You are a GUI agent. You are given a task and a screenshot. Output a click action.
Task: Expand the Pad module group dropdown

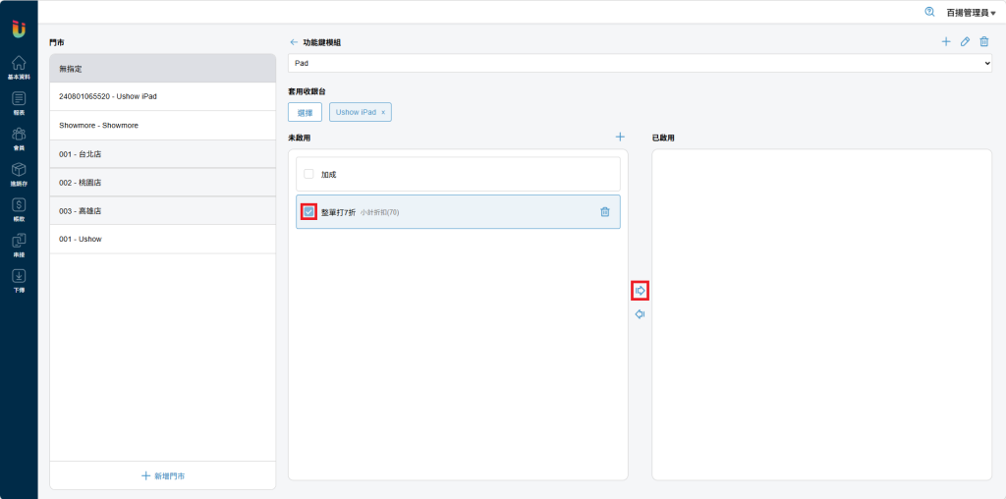(x=640, y=63)
